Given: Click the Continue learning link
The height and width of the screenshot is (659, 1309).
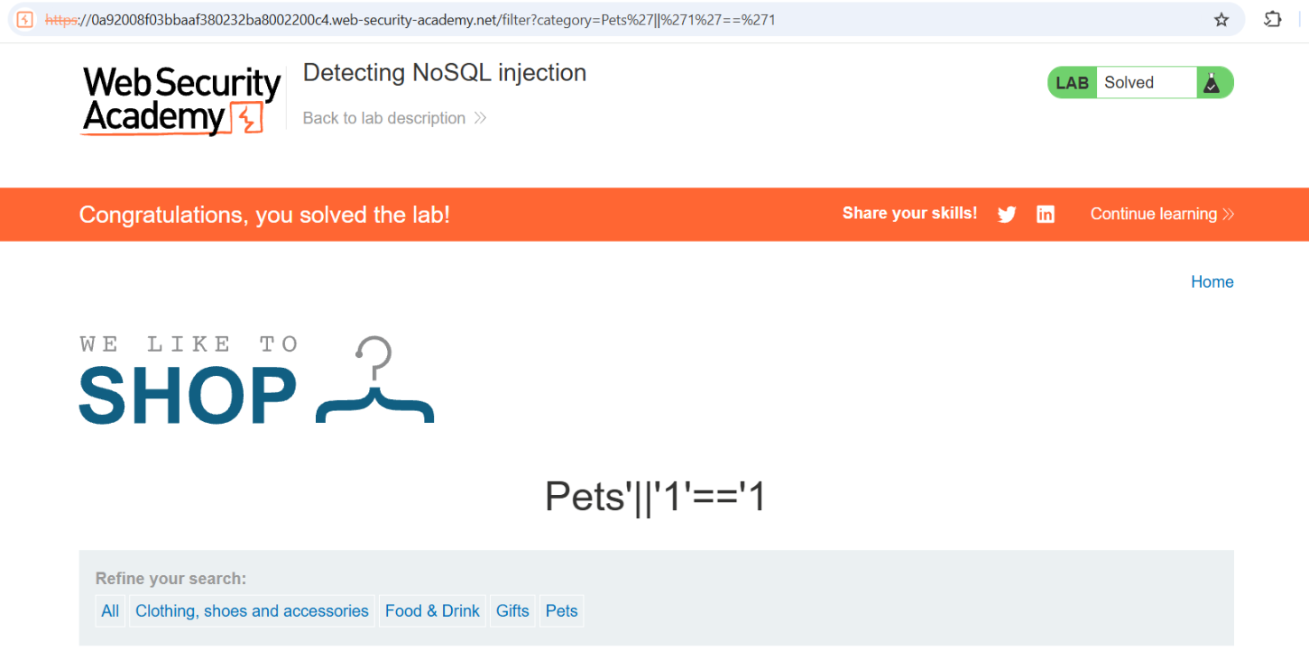Looking at the screenshot, I should point(1154,214).
